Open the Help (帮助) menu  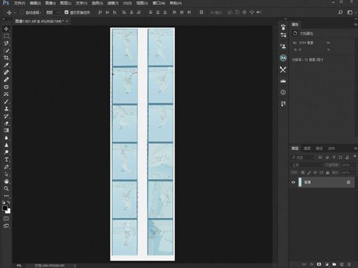[x=176, y=3]
